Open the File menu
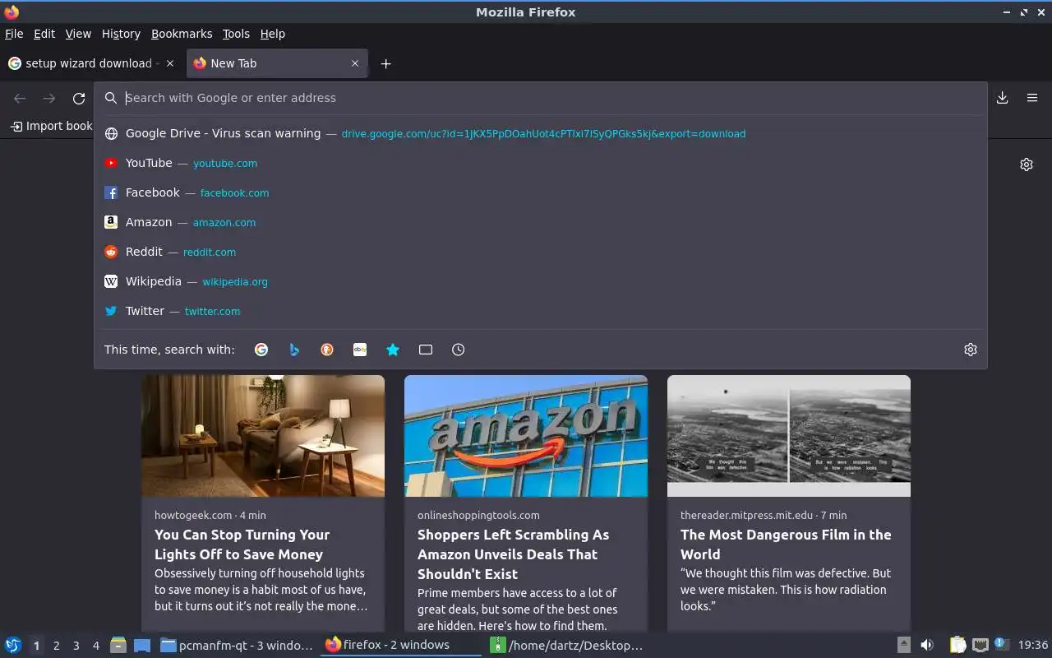 14,34
